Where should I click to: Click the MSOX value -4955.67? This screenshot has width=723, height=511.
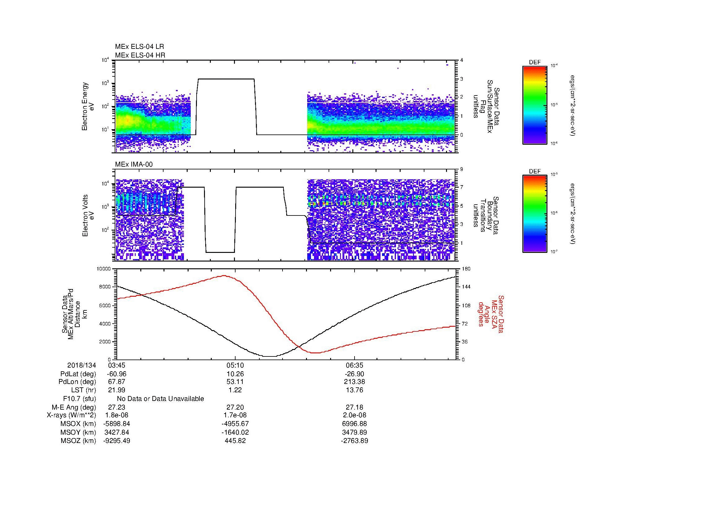[x=235, y=424]
